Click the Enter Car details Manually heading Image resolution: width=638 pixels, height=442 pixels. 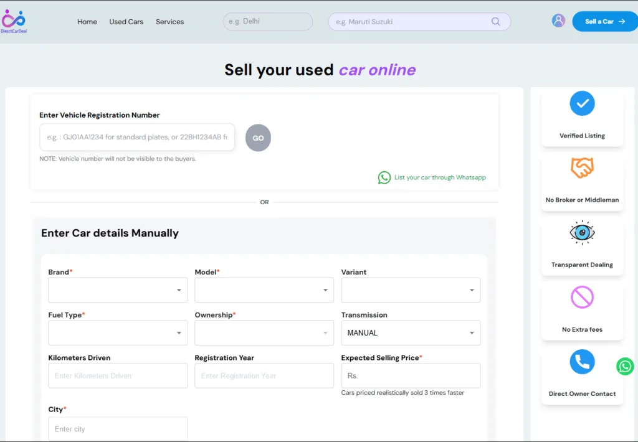pos(110,233)
